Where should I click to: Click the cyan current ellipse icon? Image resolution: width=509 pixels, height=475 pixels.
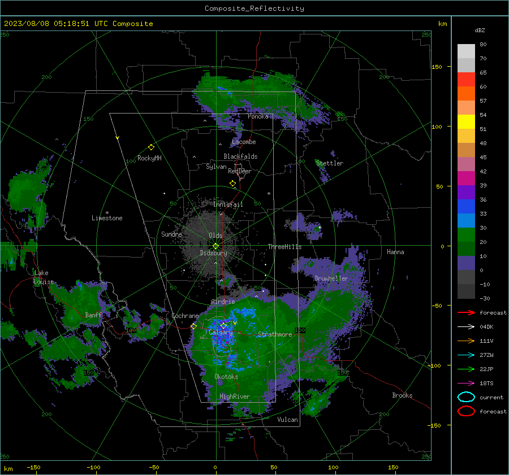(x=466, y=397)
